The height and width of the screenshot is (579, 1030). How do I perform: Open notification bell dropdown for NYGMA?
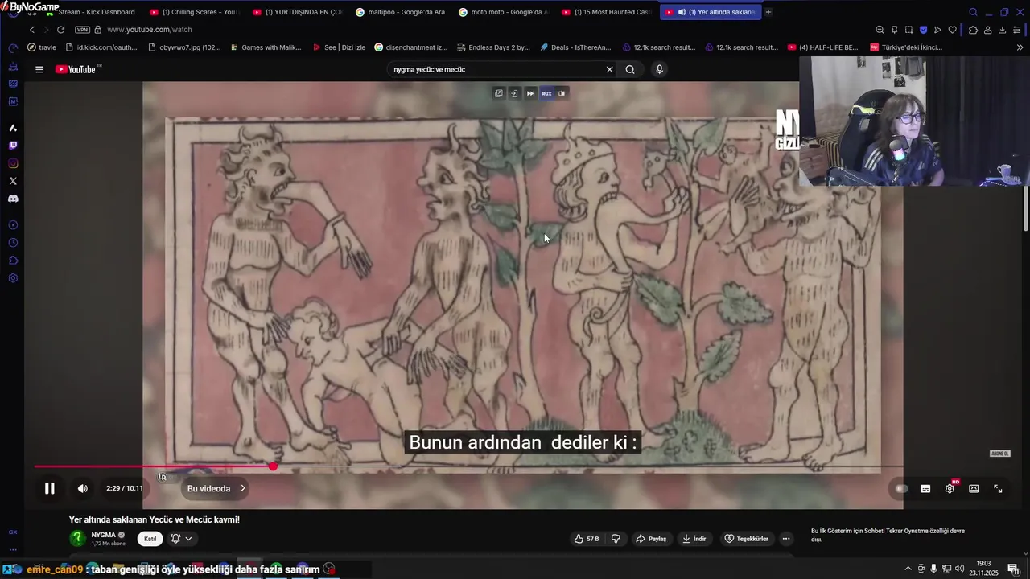click(x=181, y=539)
